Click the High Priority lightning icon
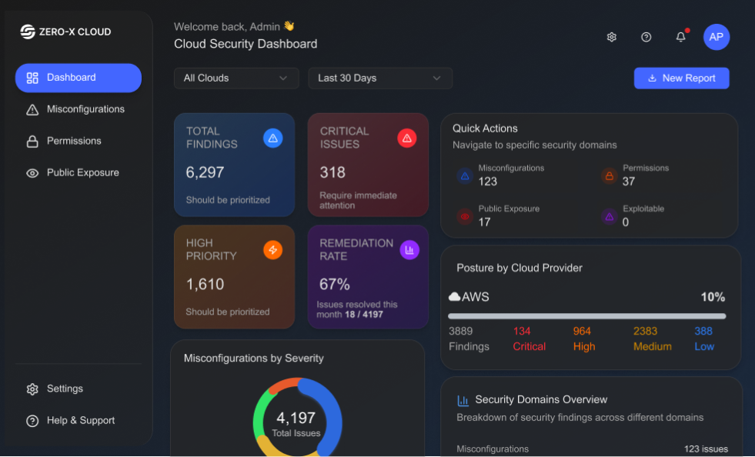 [x=272, y=250]
